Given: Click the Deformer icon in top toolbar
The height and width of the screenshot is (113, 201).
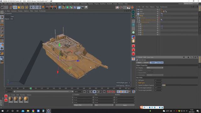Looking at the screenshot, I should [75, 8].
